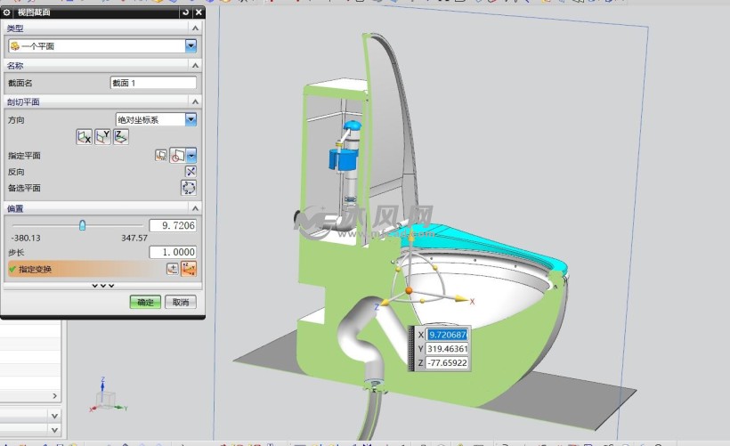Click the alternate plane (备选平面) icon
Viewport: 730px width, 446px height.
pyautogui.click(x=189, y=188)
